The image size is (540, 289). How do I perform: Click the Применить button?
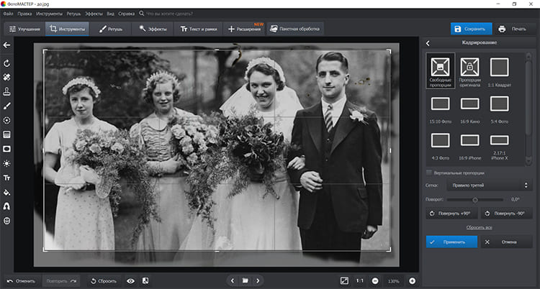coord(451,242)
